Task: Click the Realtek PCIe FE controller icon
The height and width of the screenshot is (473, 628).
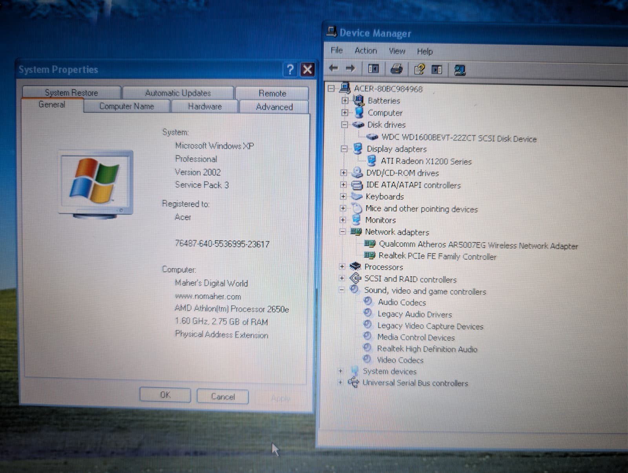Action: point(369,255)
